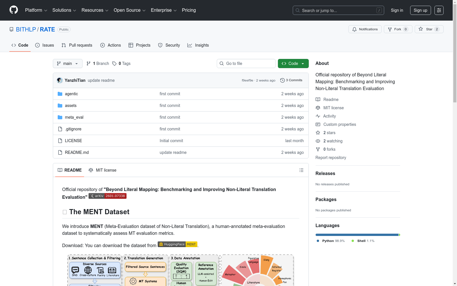The height and width of the screenshot is (286, 457).
Task: Click the book icon beside Readme in About
Action: [318, 100]
